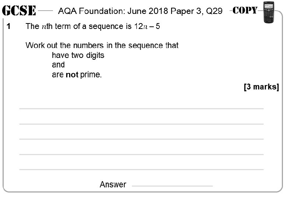Click the COPY stamp label
The image size is (287, 198).
click(x=245, y=10)
